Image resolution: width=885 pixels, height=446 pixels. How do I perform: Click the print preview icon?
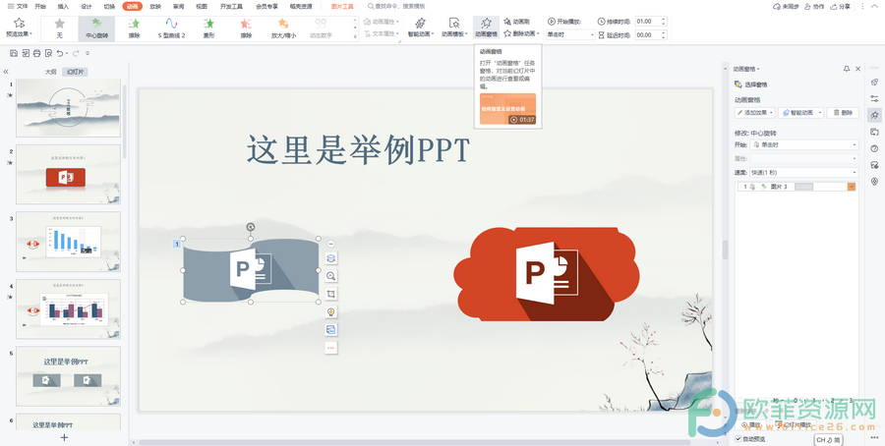[x=48, y=53]
